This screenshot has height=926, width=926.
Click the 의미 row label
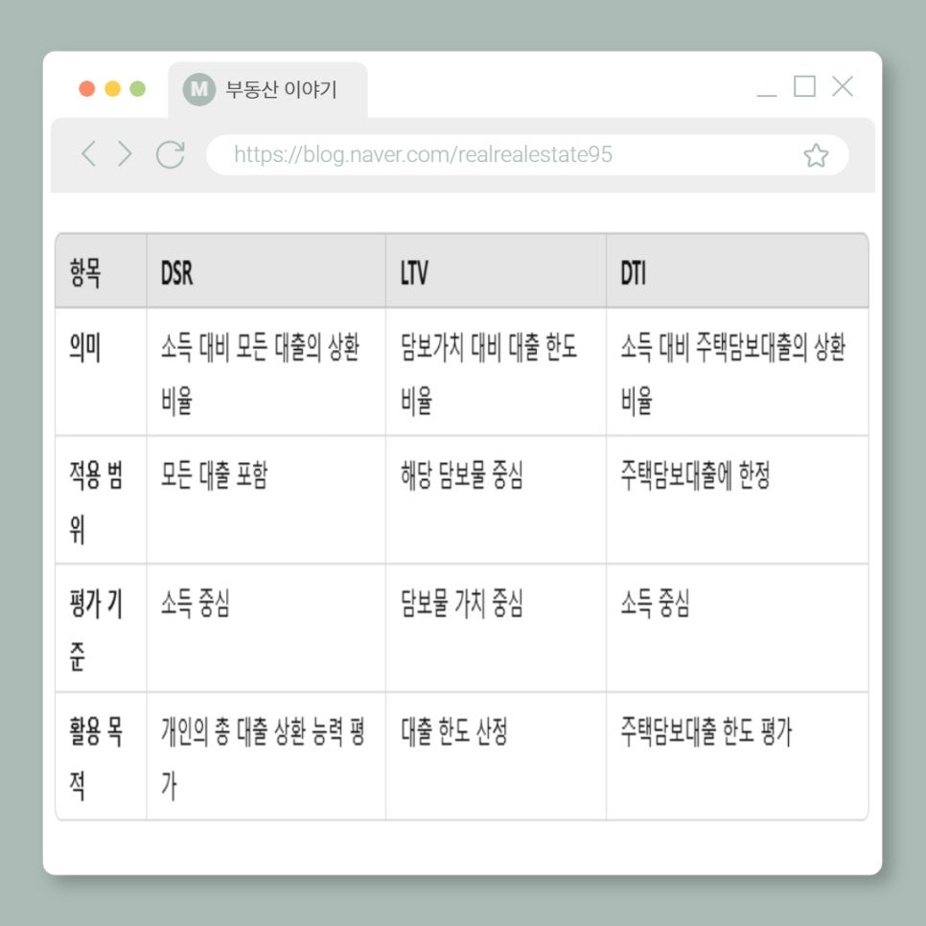point(101,372)
